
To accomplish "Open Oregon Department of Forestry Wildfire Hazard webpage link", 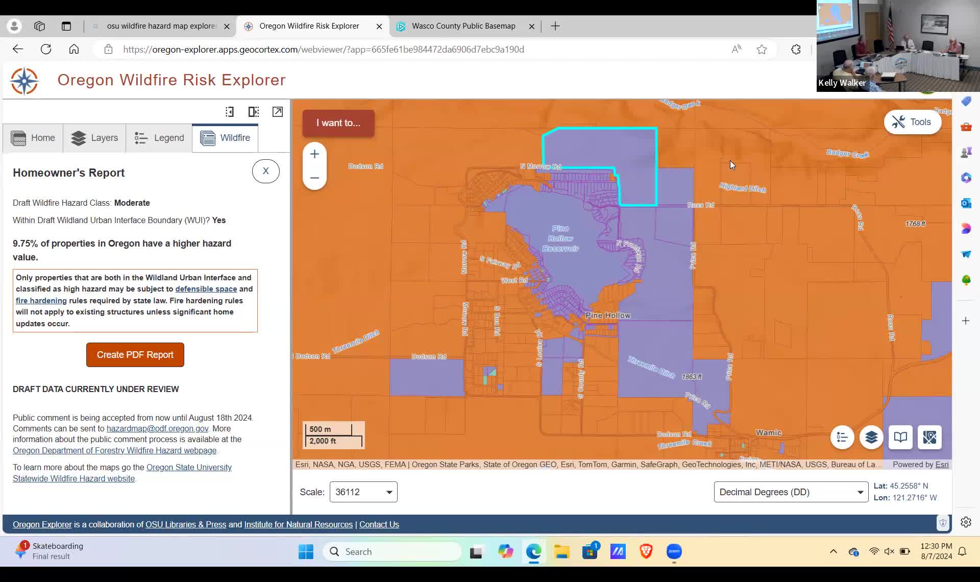I will [115, 450].
